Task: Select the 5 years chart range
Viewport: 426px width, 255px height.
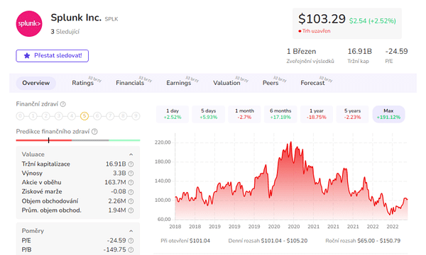Action: click(352, 114)
